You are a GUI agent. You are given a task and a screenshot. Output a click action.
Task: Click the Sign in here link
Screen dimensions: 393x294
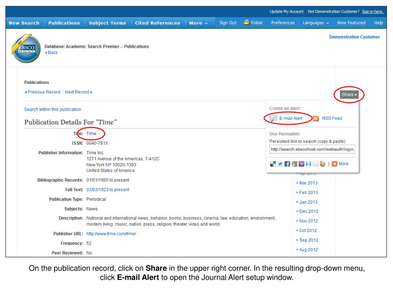click(372, 11)
